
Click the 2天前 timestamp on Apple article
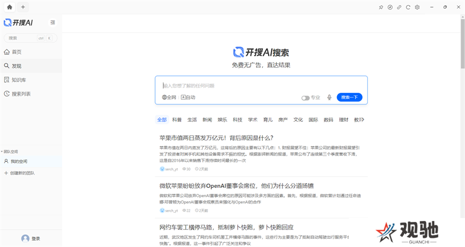click(x=201, y=169)
